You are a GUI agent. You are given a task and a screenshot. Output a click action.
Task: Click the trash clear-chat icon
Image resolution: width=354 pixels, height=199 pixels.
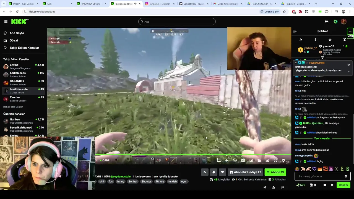(x=315, y=40)
